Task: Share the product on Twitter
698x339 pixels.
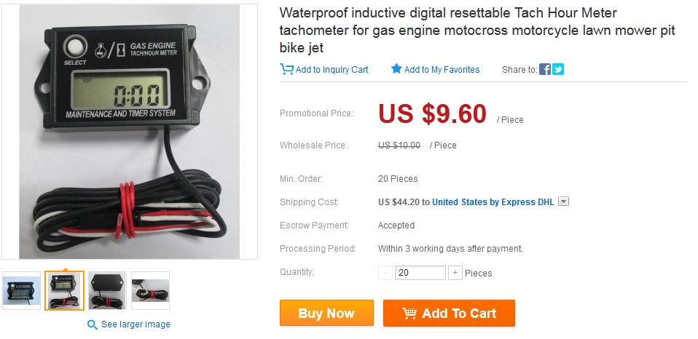Action: (x=558, y=70)
